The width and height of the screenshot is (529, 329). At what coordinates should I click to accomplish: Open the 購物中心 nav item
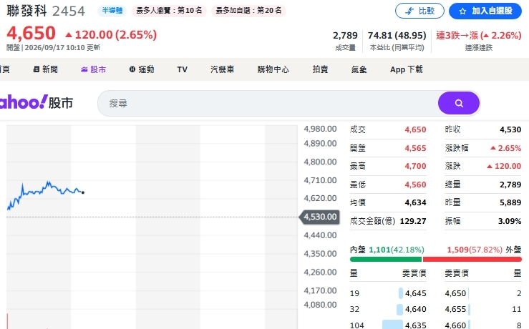[273, 69]
